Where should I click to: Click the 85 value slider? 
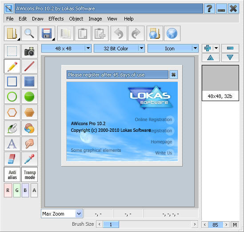point(215,225)
